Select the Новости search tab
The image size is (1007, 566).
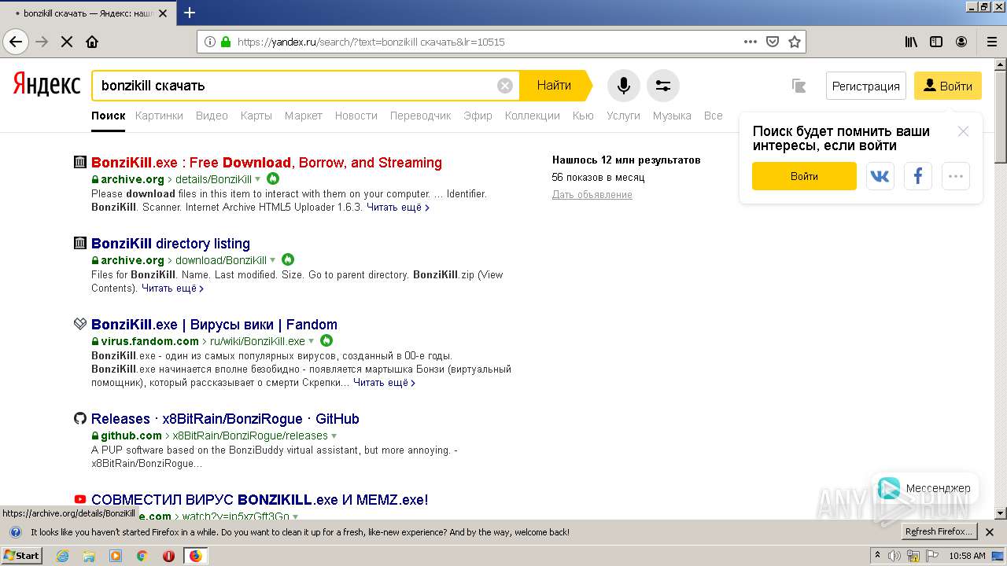pyautogui.click(x=356, y=116)
